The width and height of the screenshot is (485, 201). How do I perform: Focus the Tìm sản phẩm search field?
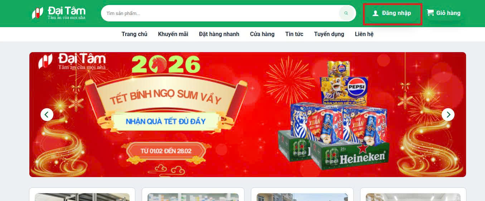(220, 13)
